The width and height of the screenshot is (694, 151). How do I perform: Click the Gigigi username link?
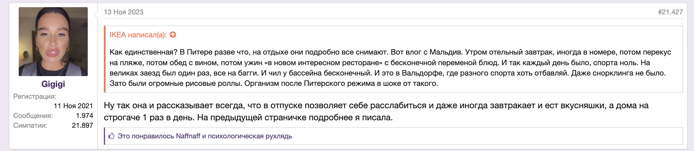click(53, 84)
